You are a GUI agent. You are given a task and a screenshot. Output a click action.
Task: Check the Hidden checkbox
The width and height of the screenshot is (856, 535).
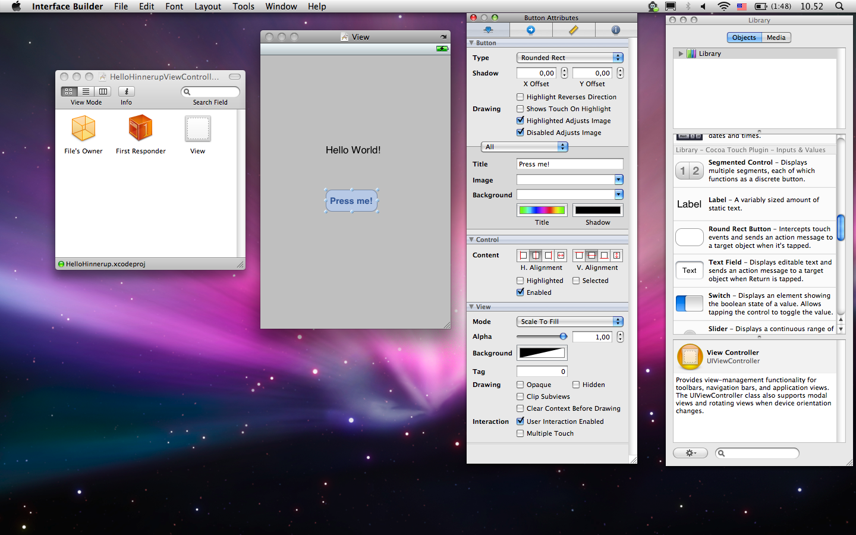576,385
